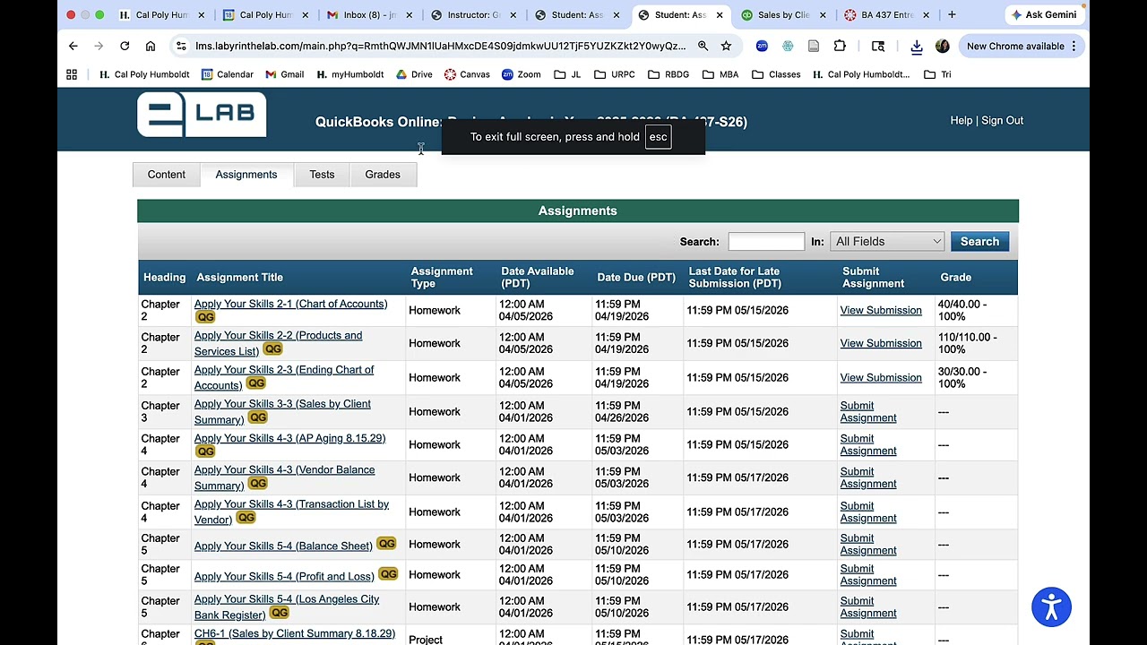Click the QG badge for Balance Sheet assignment
The image size is (1147, 645).
pos(386,544)
